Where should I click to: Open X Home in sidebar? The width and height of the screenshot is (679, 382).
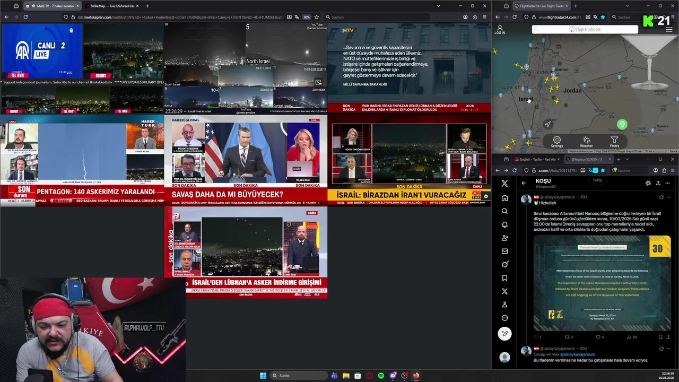(504, 197)
